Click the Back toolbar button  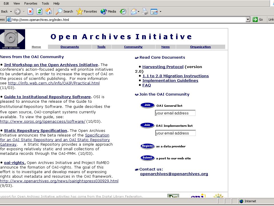coord(4,11)
